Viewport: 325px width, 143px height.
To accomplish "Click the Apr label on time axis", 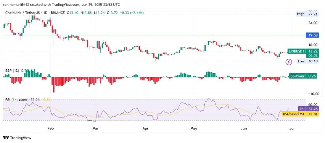I will coord(145,129).
